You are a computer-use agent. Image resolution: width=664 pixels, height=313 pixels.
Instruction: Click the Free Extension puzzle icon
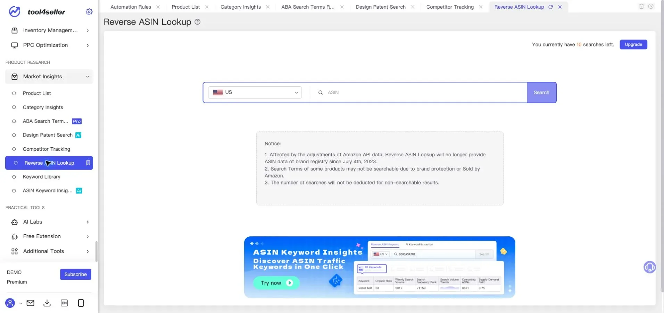click(15, 236)
